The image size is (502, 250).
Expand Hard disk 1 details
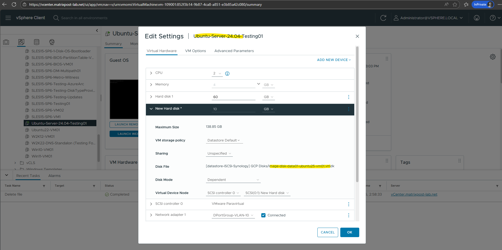(x=151, y=97)
